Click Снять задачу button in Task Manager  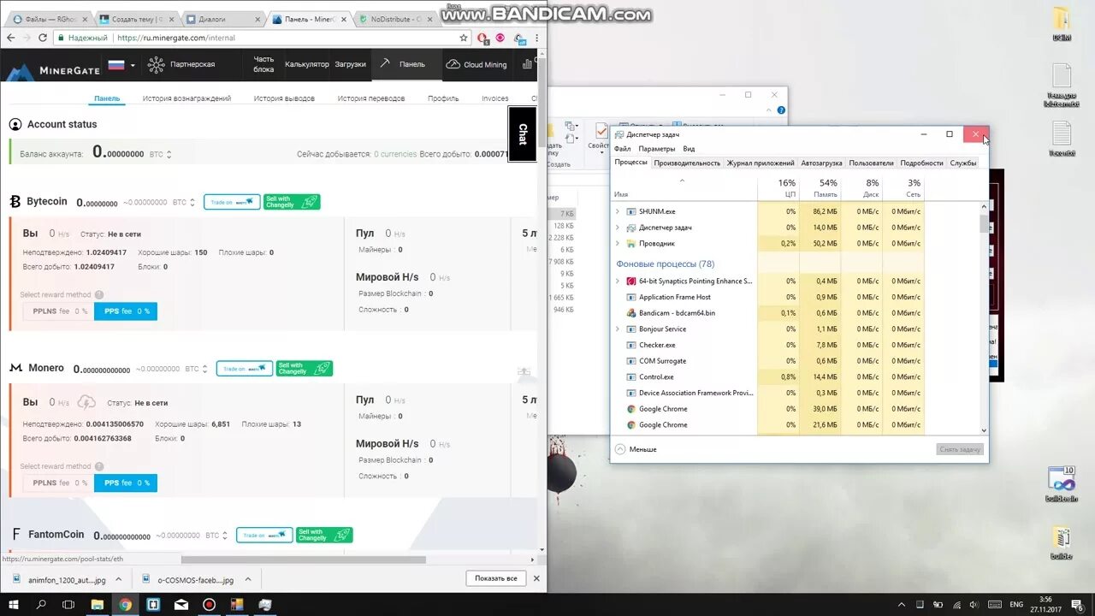coord(960,449)
